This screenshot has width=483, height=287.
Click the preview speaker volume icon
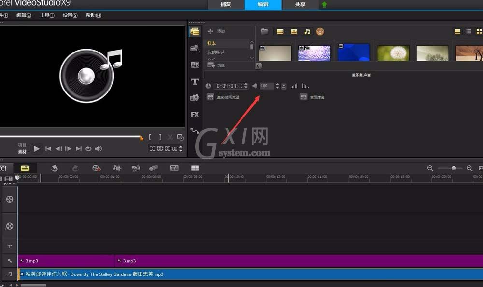99,149
